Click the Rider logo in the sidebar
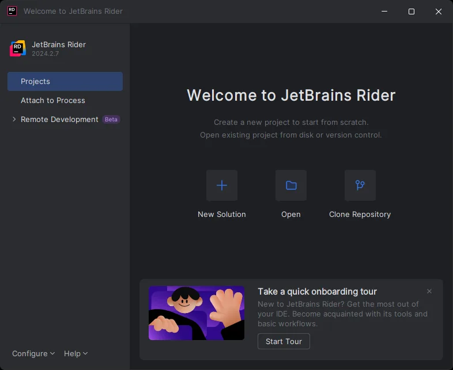This screenshot has width=453, height=370. [18, 49]
